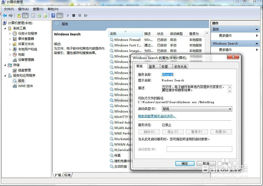Sort services by 状态 column header
Image resolution: width=263 pixels, height=186 pixels.
point(162,34)
